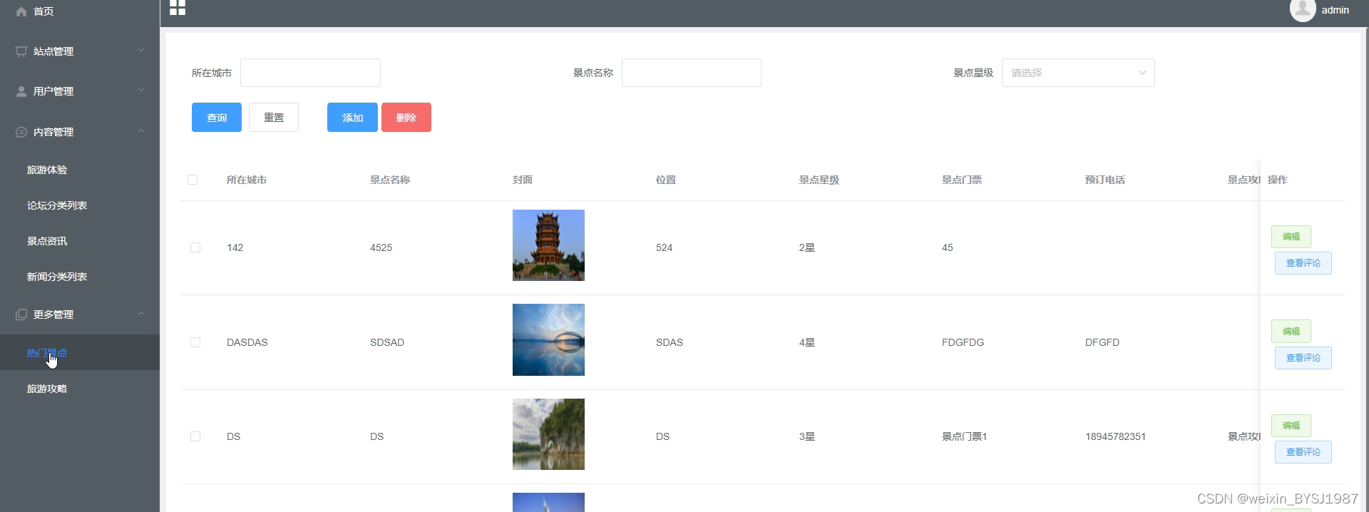This screenshot has width=1369, height=512.
Task: Click 编辑 for the DASDAS row
Action: (1291, 332)
